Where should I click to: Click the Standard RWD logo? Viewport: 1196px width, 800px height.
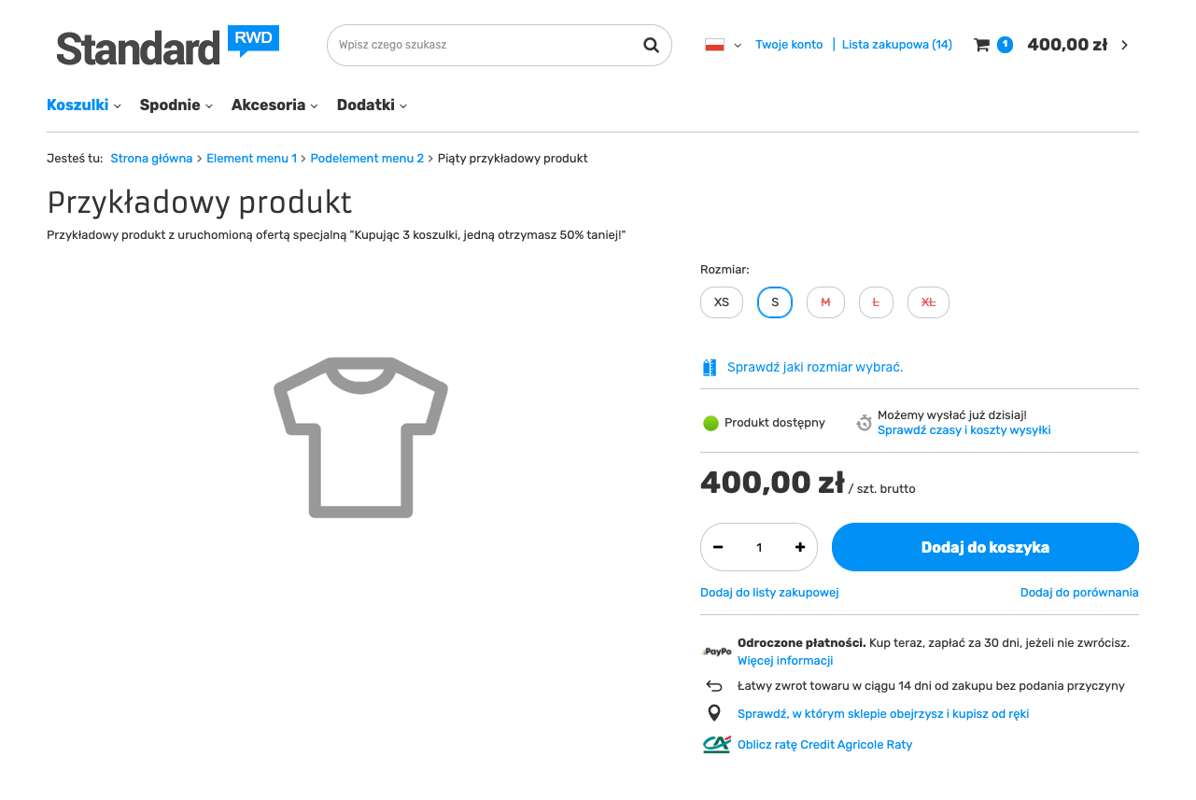point(167,46)
